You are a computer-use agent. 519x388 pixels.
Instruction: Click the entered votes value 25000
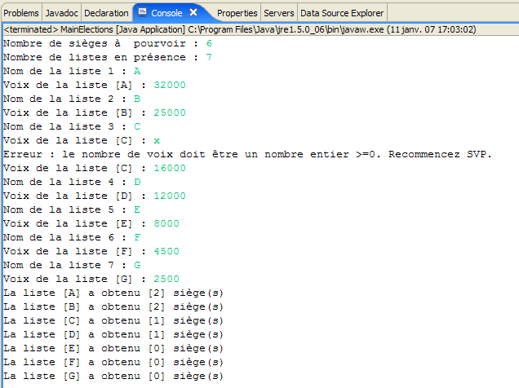click(x=170, y=112)
